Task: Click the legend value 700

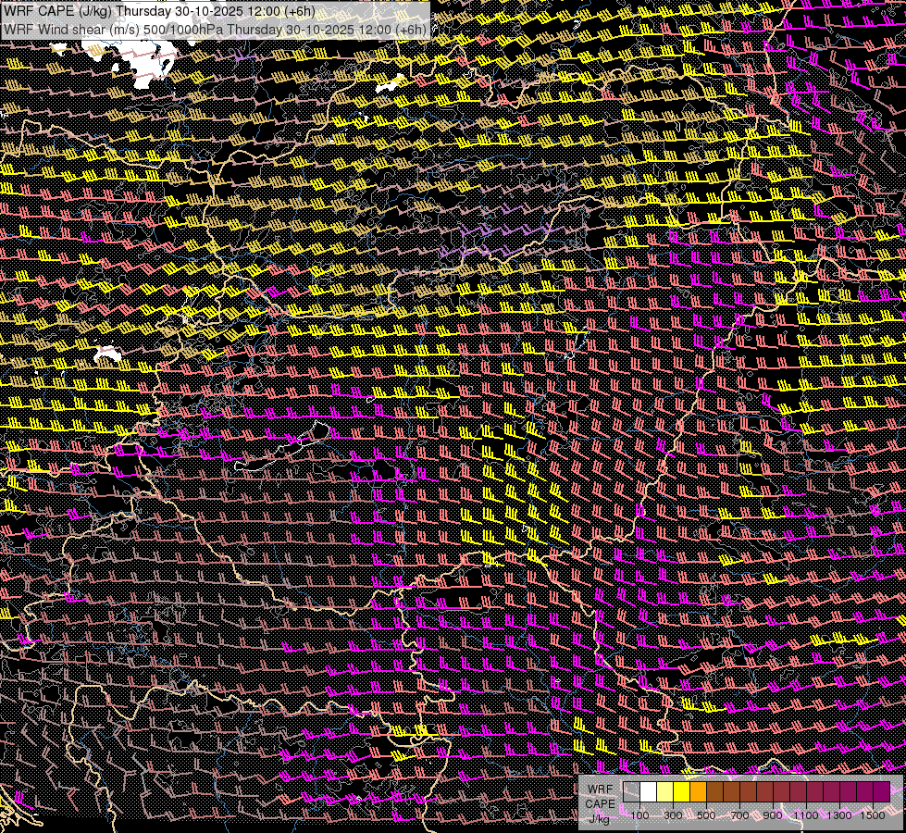Action: pos(739,815)
